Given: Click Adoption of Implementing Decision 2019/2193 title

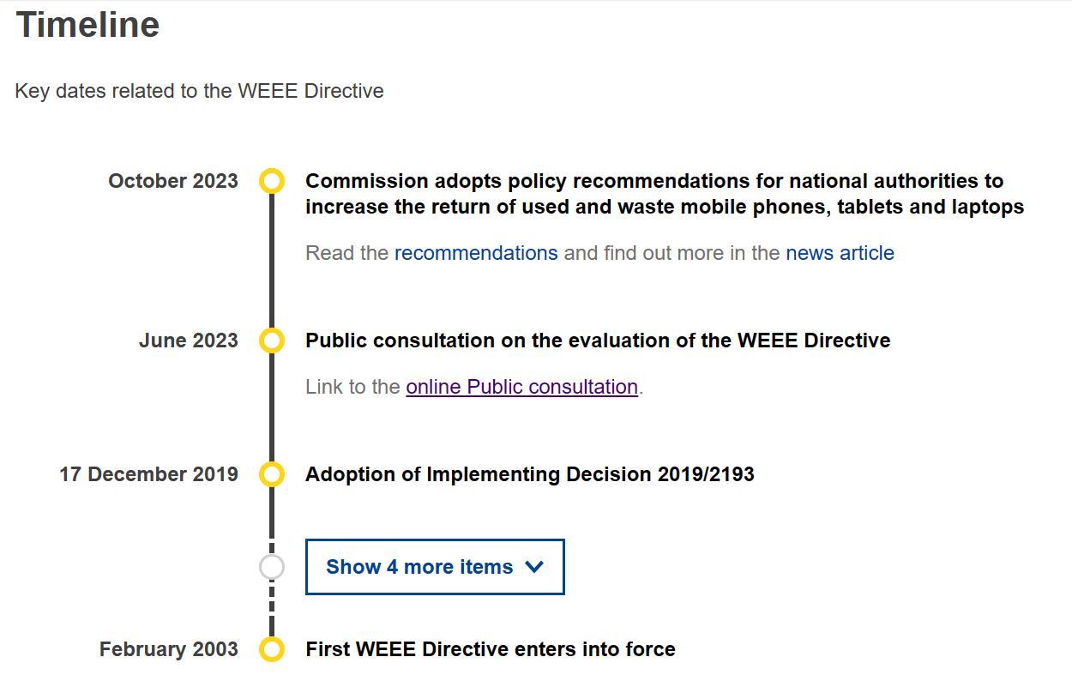Looking at the screenshot, I should [530, 474].
